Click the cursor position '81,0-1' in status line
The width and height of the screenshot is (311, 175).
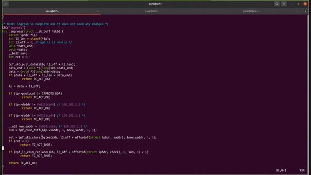click(x=281, y=171)
